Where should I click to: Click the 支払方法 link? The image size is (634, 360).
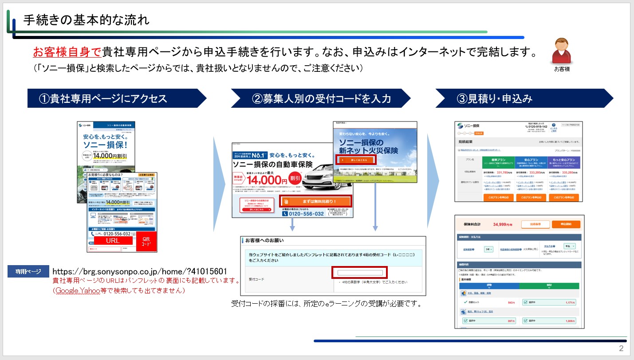(x=548, y=246)
